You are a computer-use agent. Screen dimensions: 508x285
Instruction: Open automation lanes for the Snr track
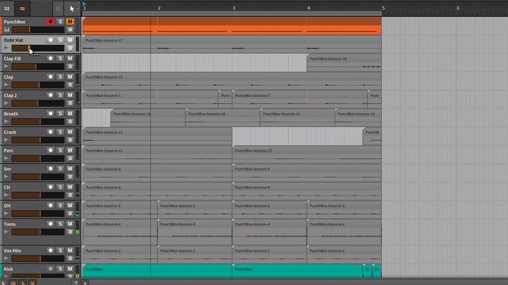tap(70, 176)
